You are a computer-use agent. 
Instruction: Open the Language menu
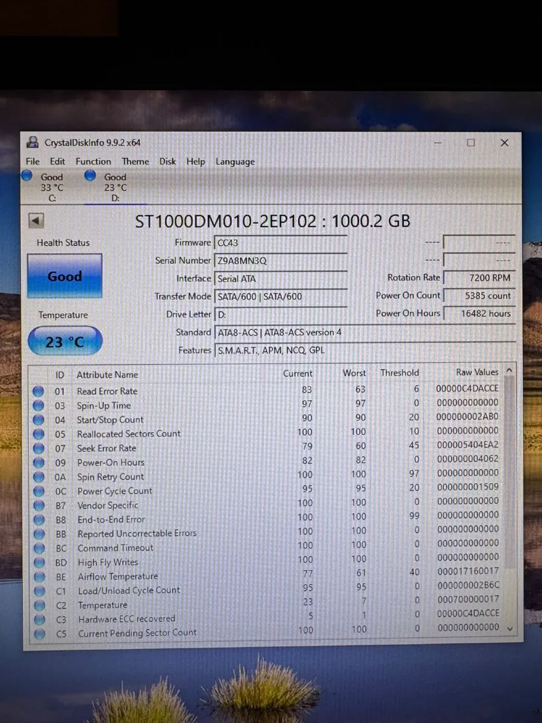[235, 161]
